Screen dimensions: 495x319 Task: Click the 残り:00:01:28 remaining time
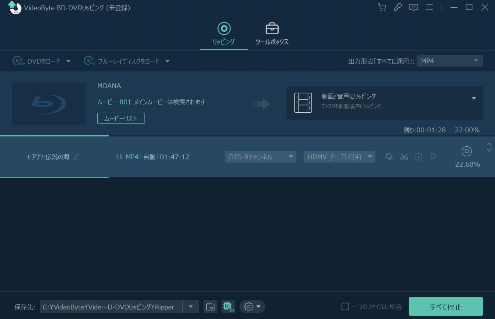(425, 130)
